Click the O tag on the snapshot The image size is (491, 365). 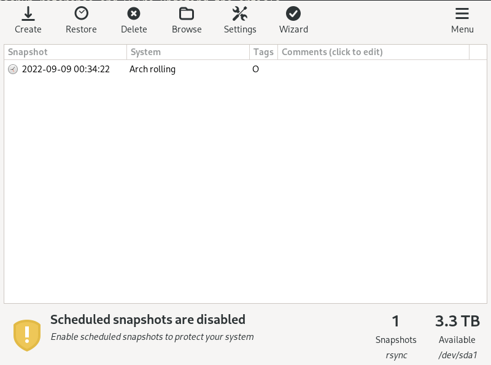tap(255, 69)
